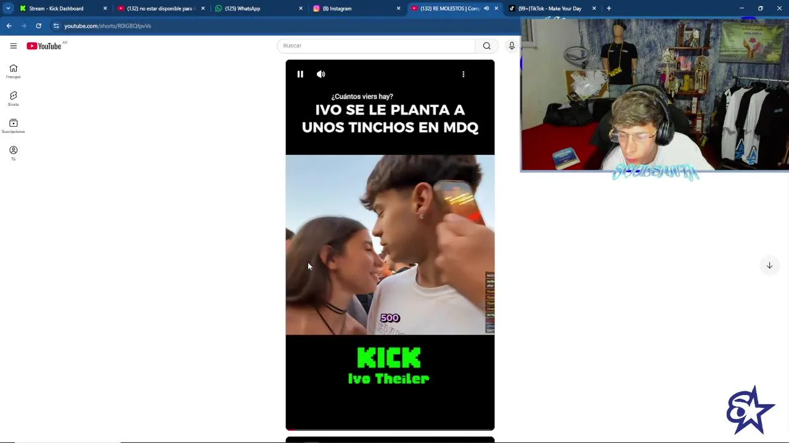Go to YouTube home via logo

coord(44,46)
